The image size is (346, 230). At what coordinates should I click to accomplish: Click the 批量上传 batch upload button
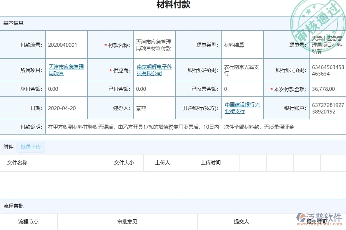coord(31,147)
